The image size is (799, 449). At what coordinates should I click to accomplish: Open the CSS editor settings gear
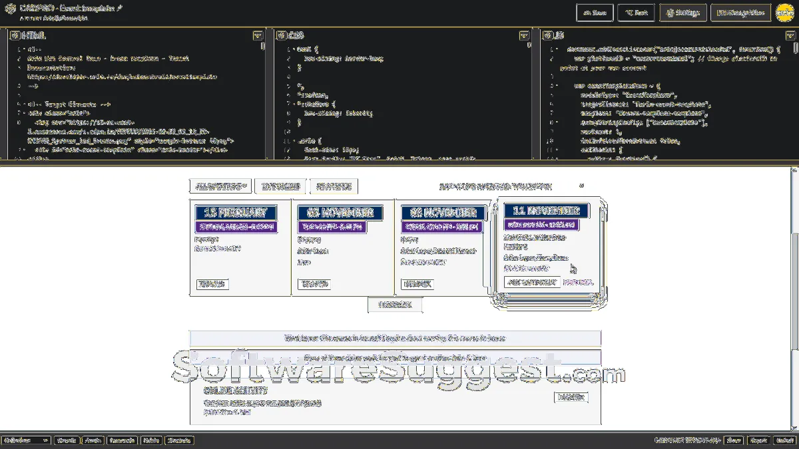click(281, 35)
